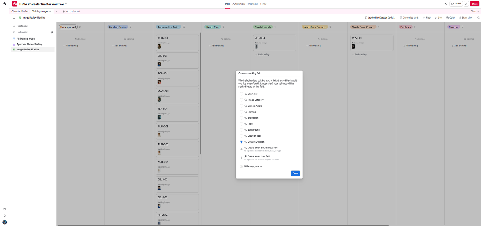Switch to the Interfaces tab
481x226 pixels.
[253, 4]
